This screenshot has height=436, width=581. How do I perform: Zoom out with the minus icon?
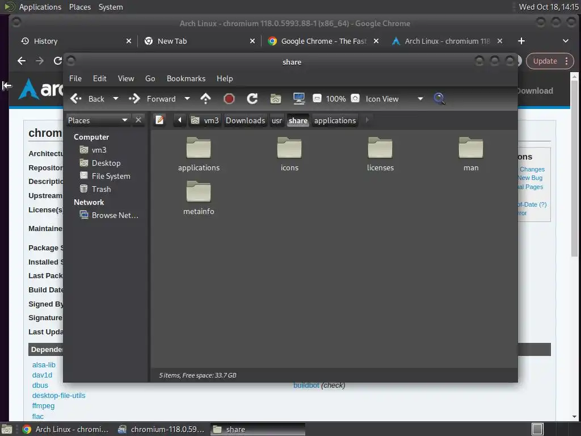pos(317,98)
